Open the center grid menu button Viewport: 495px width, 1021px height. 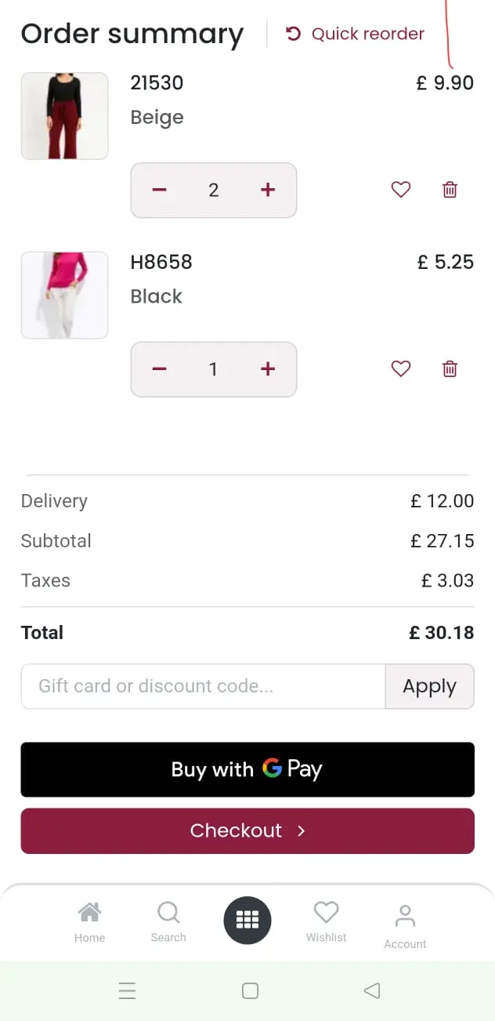tap(247, 921)
